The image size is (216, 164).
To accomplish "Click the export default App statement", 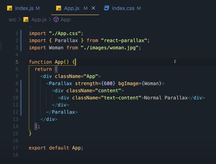I will (56, 148).
